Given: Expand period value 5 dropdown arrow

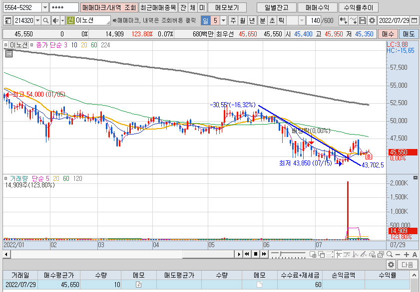Looking at the screenshot, I should click(223, 20).
